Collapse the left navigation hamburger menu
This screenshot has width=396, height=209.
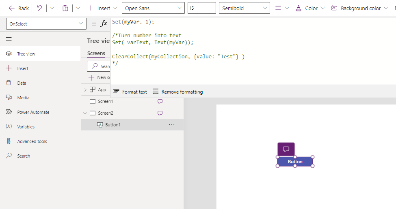click(x=9, y=39)
